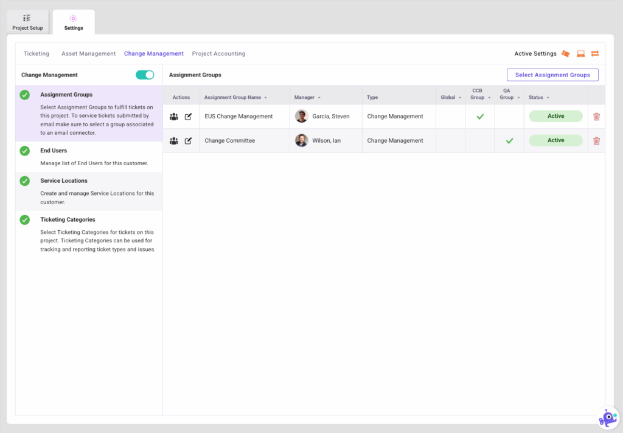Switch to the Project Setup tab

pyautogui.click(x=27, y=22)
